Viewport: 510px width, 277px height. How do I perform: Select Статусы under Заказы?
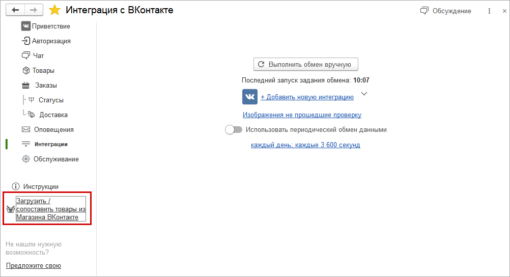coord(51,100)
